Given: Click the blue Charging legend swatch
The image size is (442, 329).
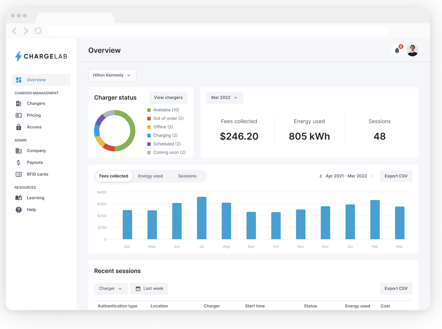Looking at the screenshot, I should point(149,136).
